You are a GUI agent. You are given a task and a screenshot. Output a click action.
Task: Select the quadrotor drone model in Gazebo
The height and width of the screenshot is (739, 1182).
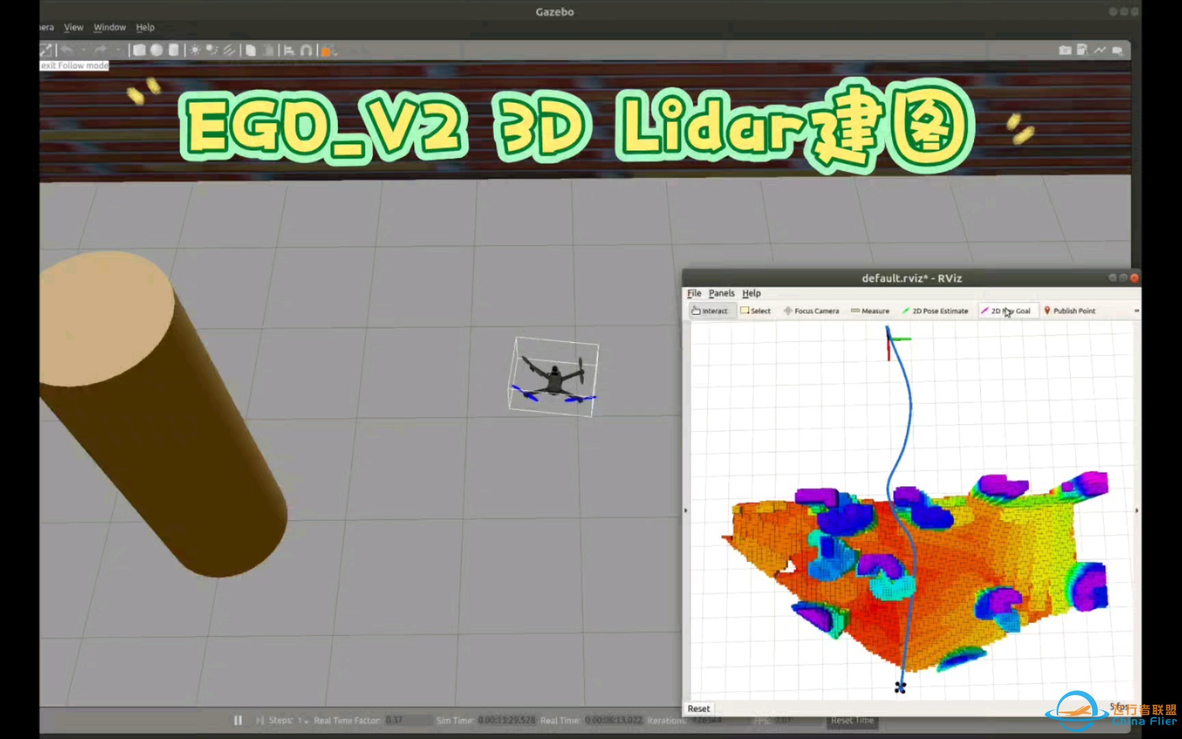click(x=554, y=380)
